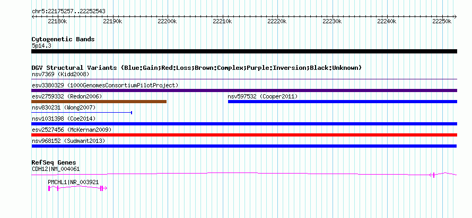Screen dimensions: 472x218
Task: Click the esv3380329 1000GenomesConsortiumPilotProject label
Action: [x=105, y=85]
